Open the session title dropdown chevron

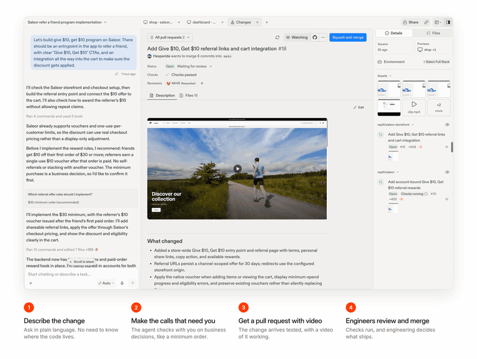pyautogui.click(x=106, y=22)
